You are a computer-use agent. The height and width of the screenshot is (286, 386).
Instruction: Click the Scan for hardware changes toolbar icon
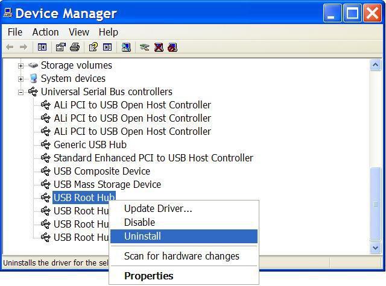(x=126, y=47)
